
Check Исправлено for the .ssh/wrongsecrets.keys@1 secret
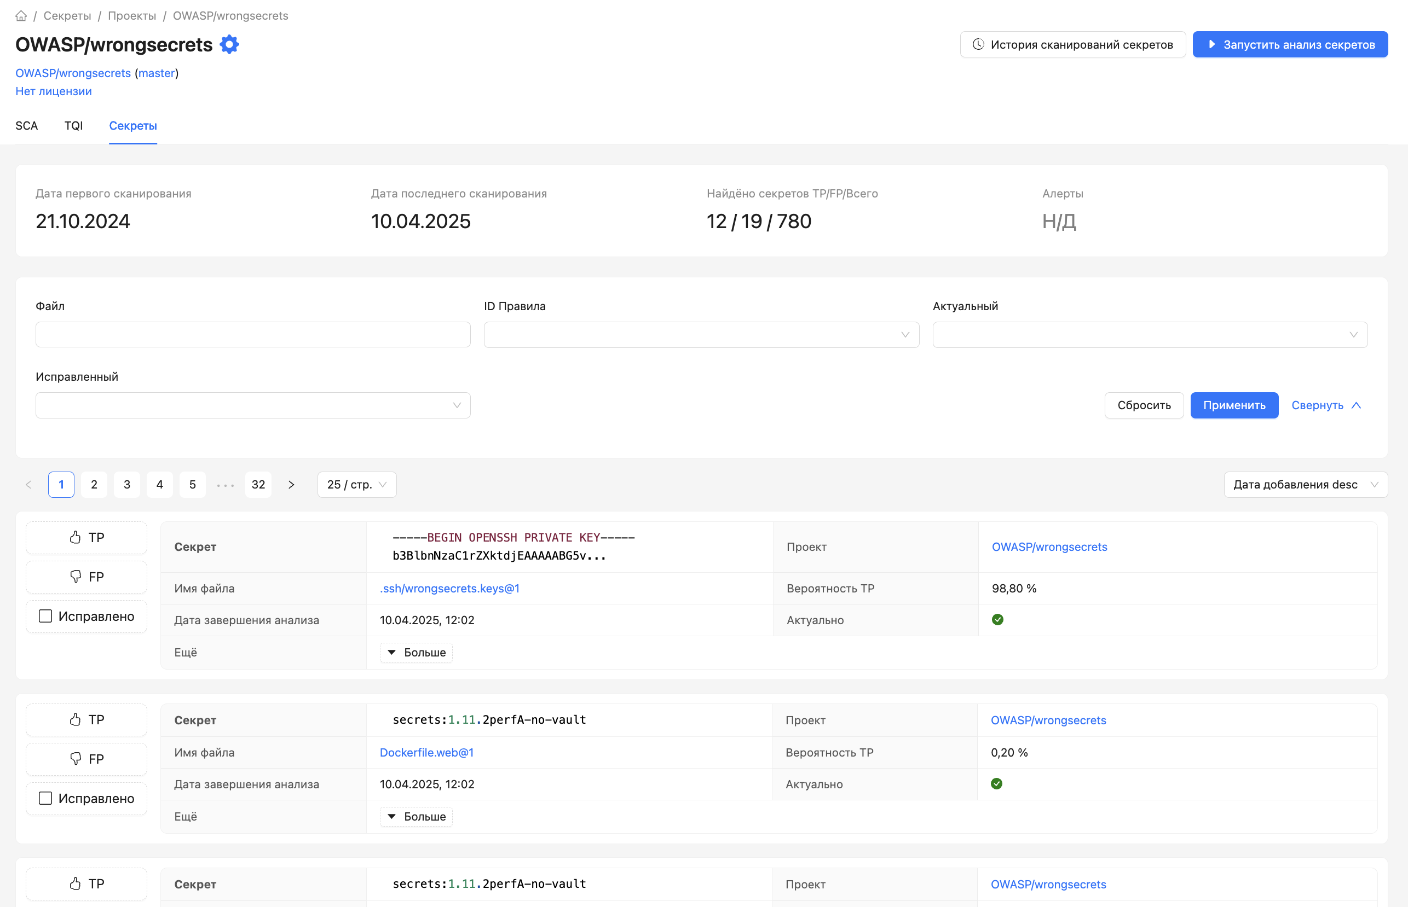[x=45, y=616]
